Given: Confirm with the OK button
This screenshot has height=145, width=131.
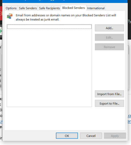Looking at the screenshot, I should pos(67,136).
